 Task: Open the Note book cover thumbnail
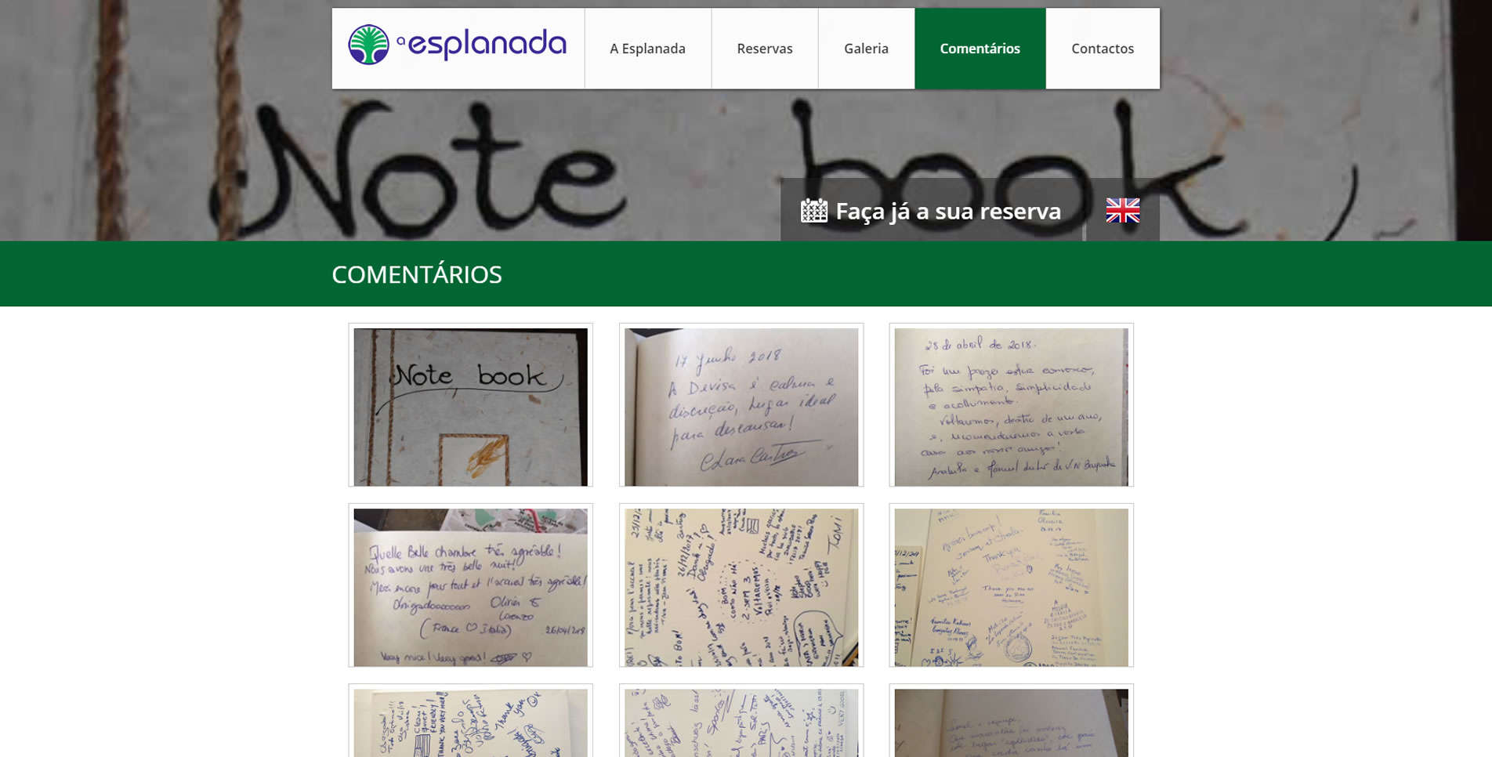coord(470,405)
